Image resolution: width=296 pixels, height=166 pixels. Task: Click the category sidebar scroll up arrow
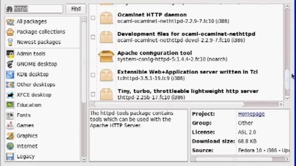pos(84,19)
